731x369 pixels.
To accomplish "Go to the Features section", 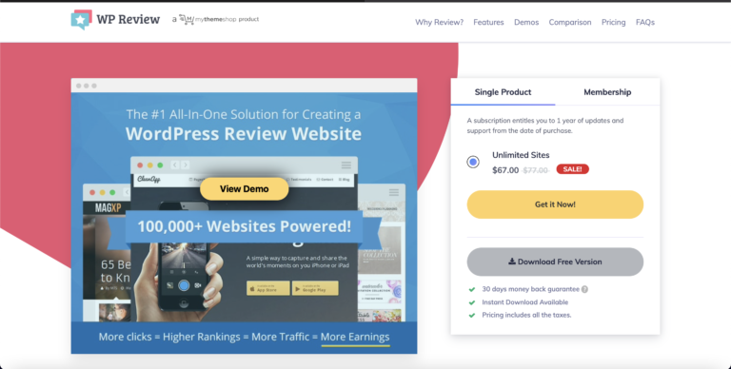I will click(x=488, y=22).
